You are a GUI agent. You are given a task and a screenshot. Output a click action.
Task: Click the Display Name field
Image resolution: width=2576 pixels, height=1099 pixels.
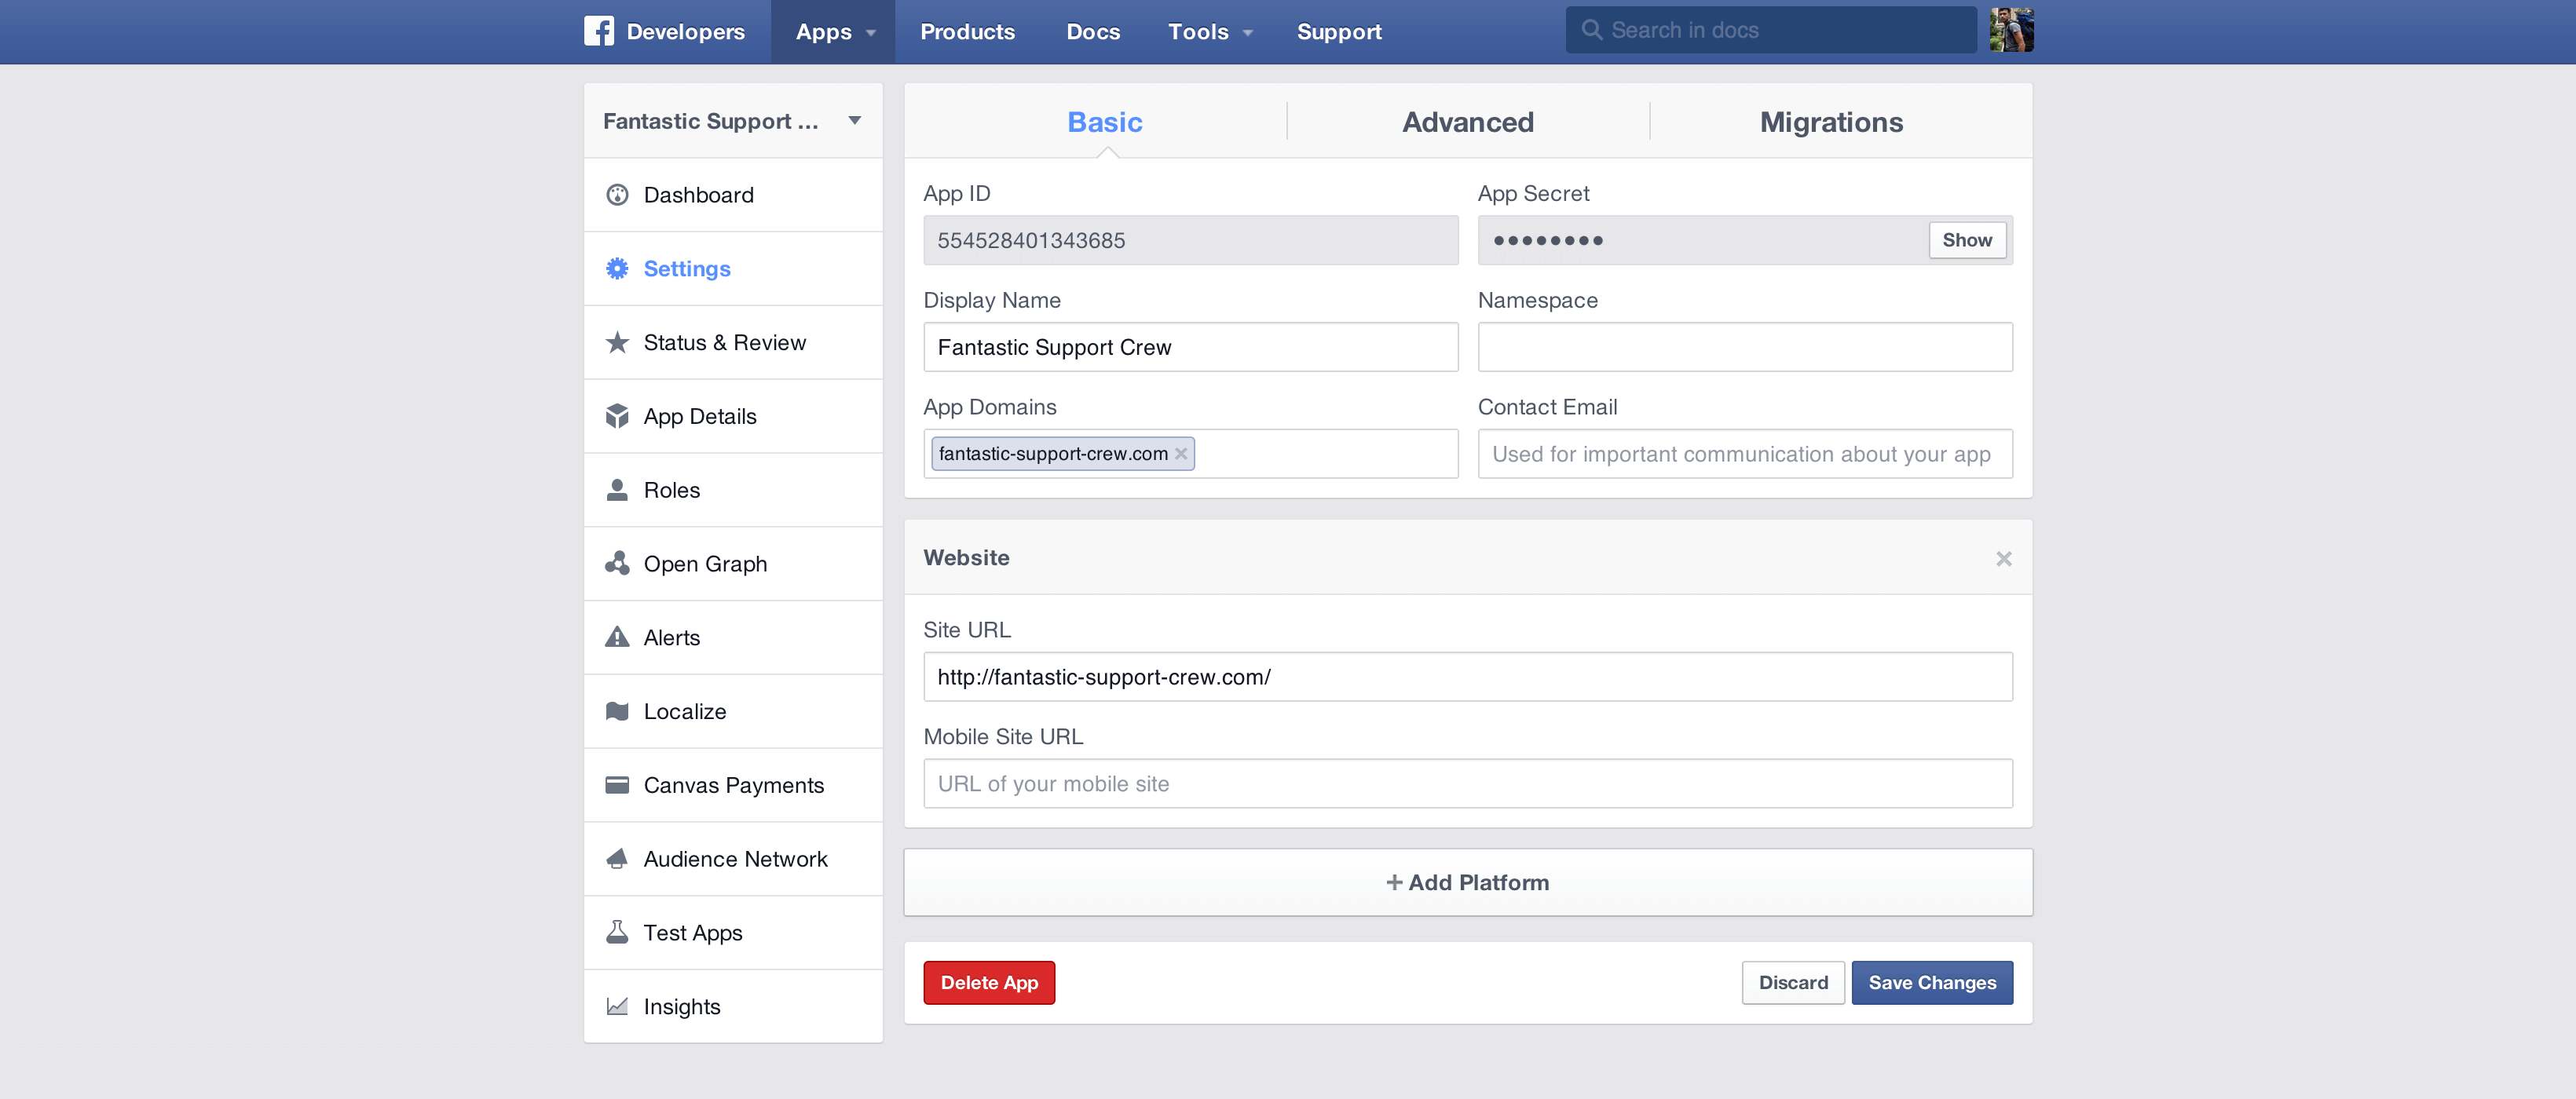1190,347
